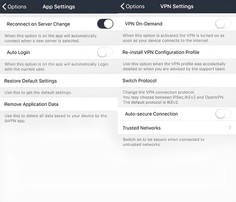Screen dimensions: 236x202
Task: Enable Auto-secure Connection toggle
Action: coord(223,114)
